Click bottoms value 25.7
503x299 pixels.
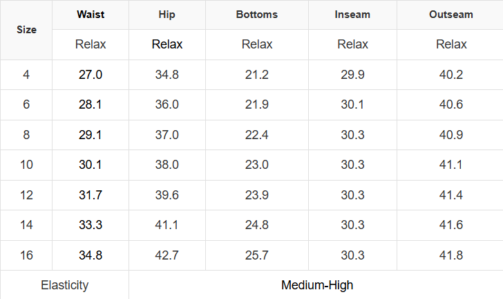(257, 255)
